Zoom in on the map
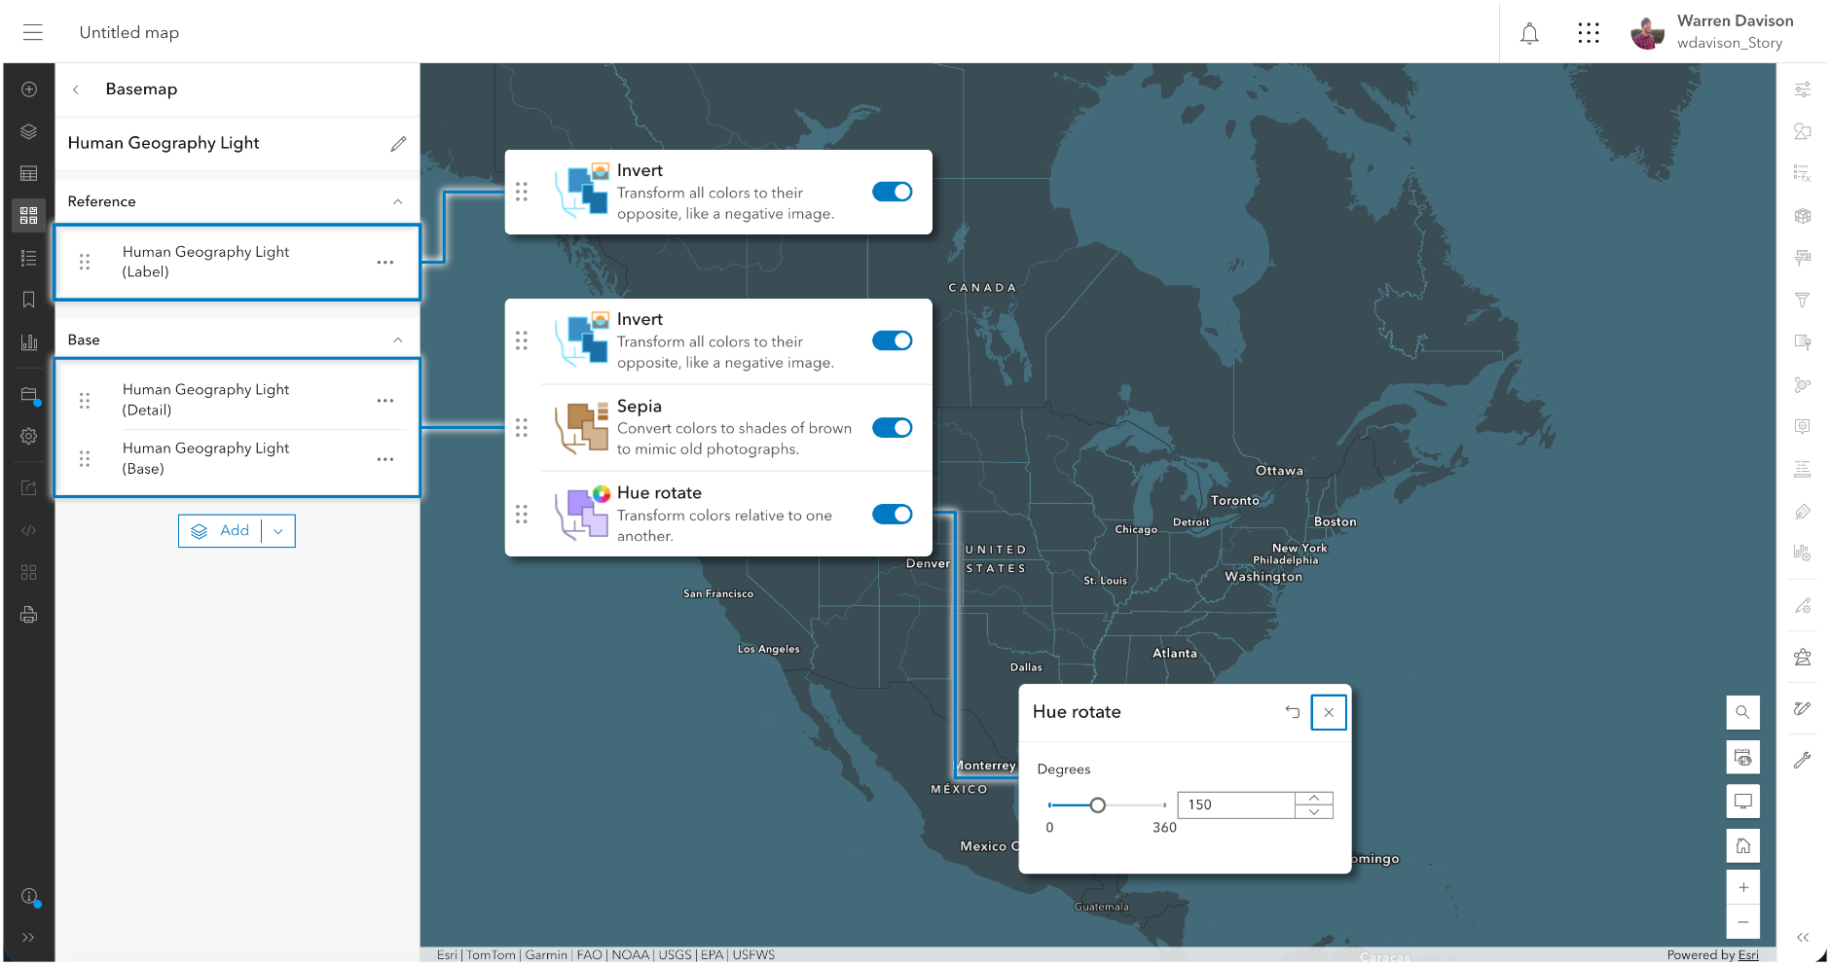Viewport: 1830px width, 965px height. click(1743, 887)
